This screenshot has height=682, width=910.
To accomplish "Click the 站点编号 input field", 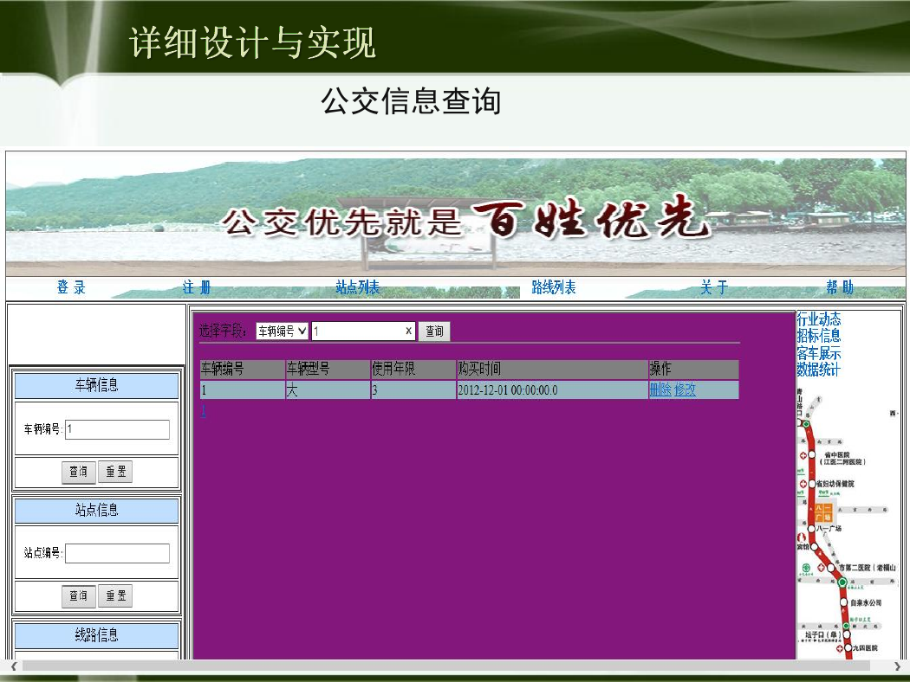I will [117, 553].
